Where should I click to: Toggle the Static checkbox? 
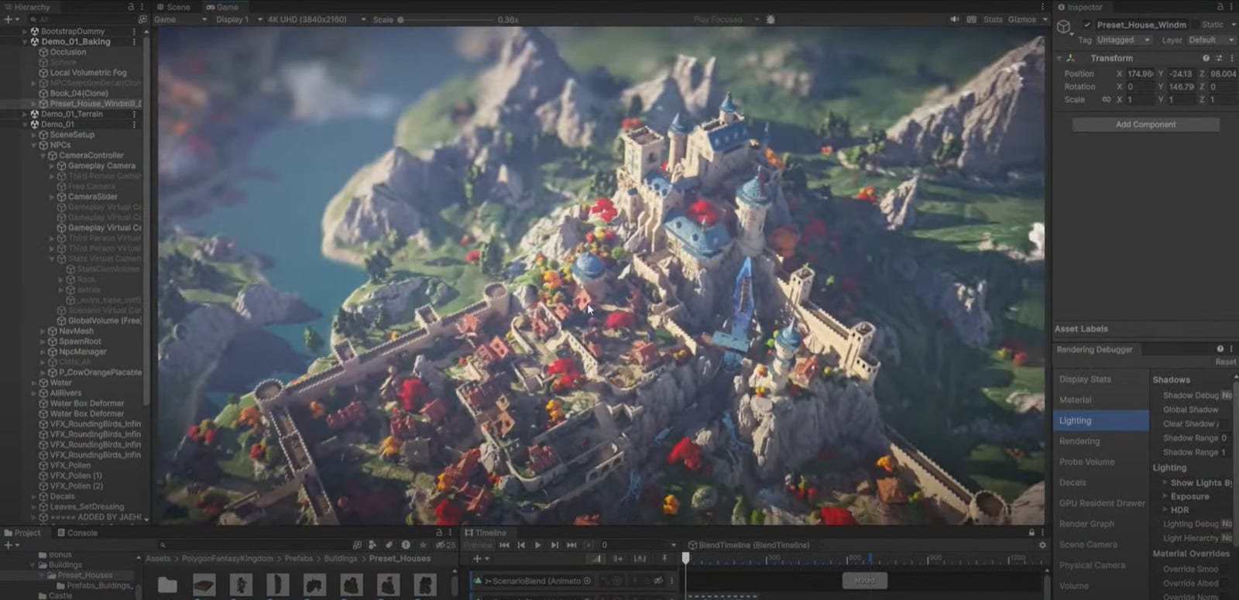click(1195, 25)
